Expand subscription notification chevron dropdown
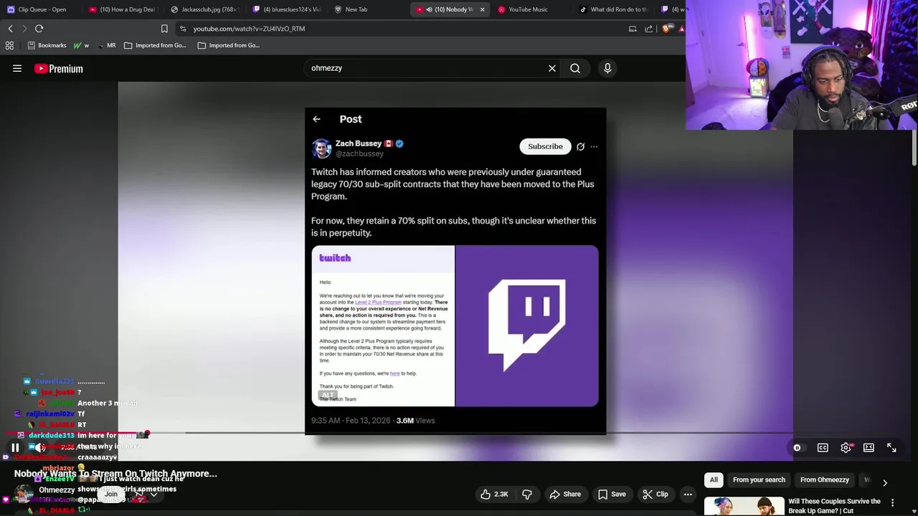 [x=153, y=494]
